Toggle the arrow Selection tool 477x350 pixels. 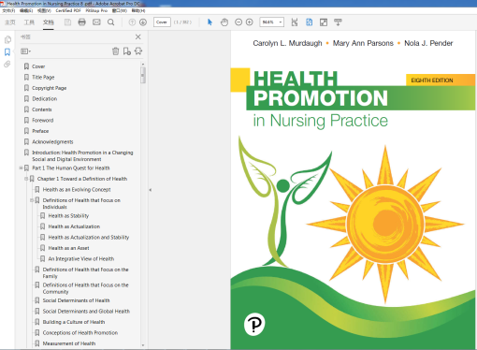(x=210, y=22)
